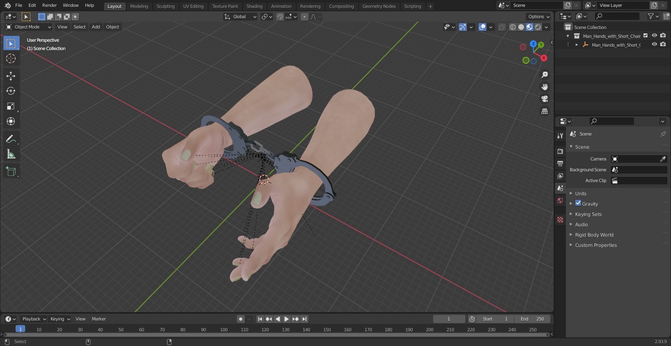Open the File menu
The image size is (671, 346).
point(19,5)
